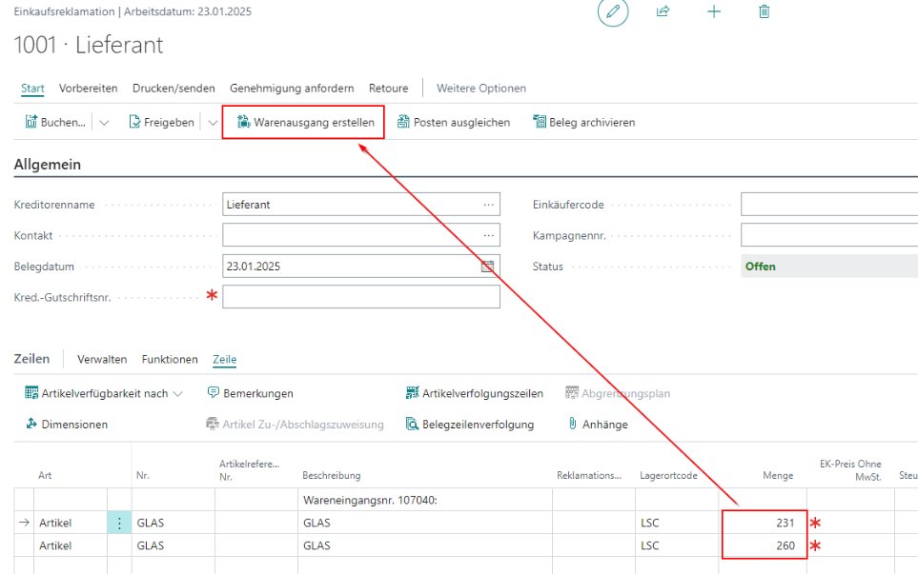Click the plus icon to create new
This screenshot has width=918, height=574.
click(713, 12)
